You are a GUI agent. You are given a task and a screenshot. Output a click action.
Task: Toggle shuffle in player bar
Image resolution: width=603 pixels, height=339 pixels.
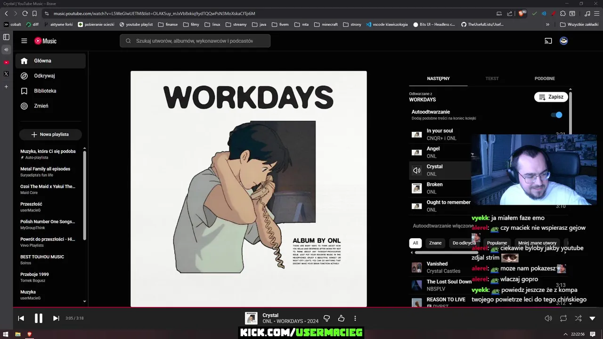pyautogui.click(x=578, y=318)
